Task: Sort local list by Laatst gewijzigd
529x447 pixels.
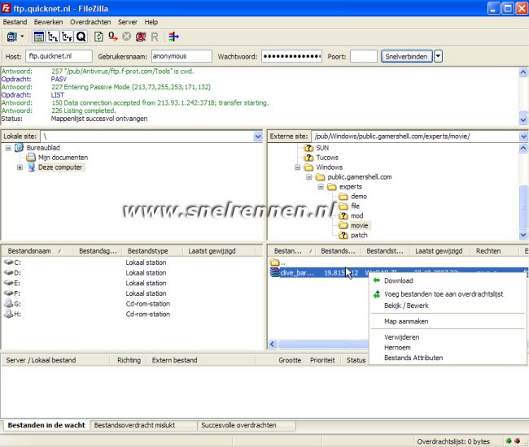Action: coord(219,251)
